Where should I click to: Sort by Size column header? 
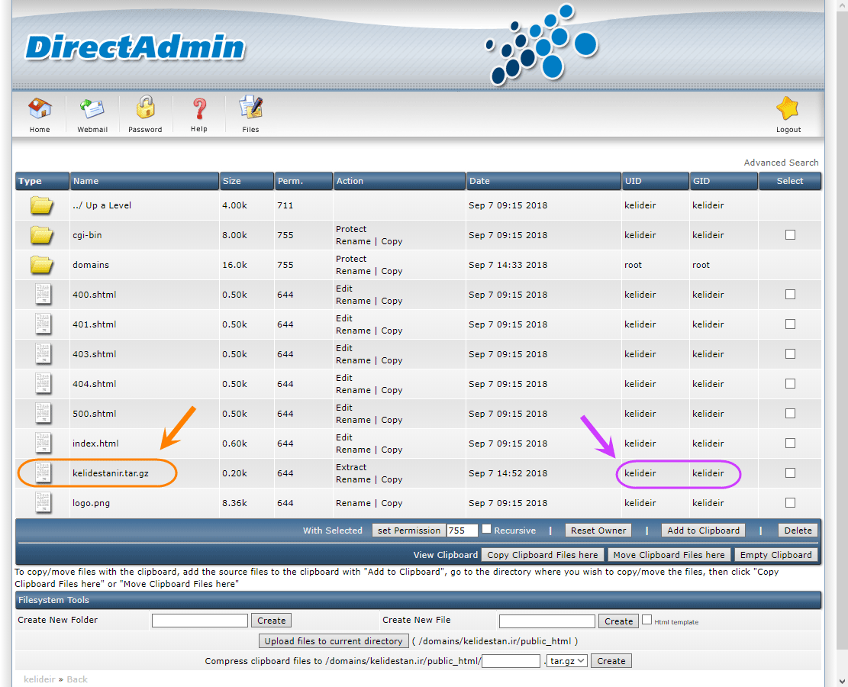coord(247,181)
